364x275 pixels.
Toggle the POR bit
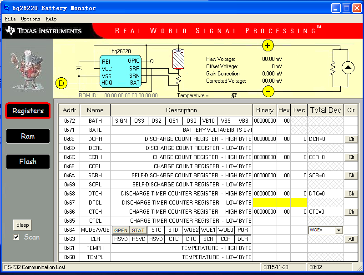coord(243,230)
